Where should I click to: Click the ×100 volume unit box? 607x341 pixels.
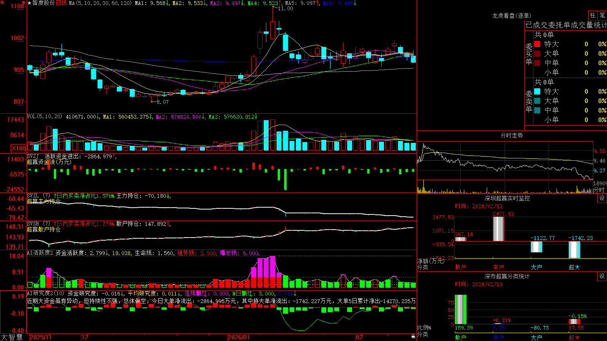coord(19,148)
